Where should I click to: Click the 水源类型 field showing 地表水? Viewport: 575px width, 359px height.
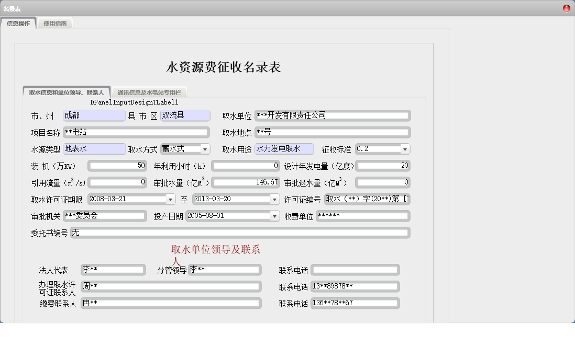pos(93,149)
